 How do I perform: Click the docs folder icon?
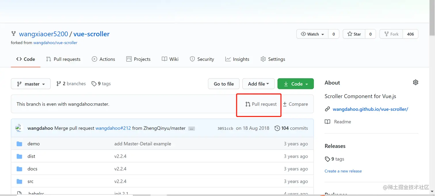coord(19,169)
